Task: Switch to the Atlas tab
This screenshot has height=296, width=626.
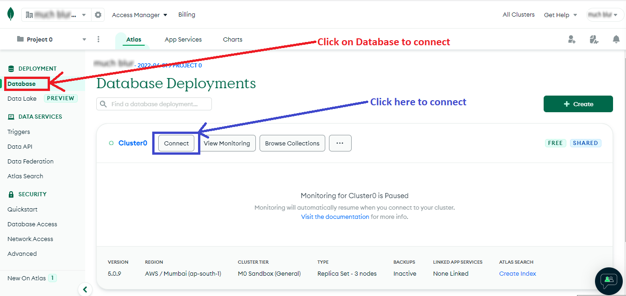Action: (134, 40)
